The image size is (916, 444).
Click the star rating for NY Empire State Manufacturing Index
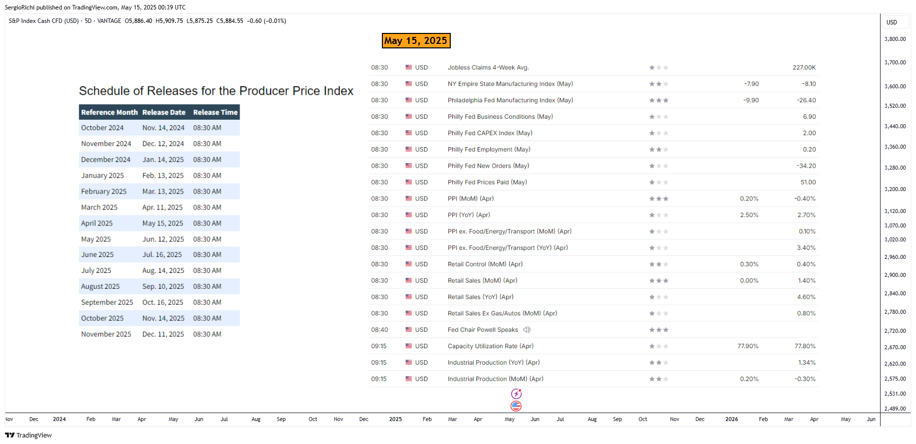tap(658, 84)
